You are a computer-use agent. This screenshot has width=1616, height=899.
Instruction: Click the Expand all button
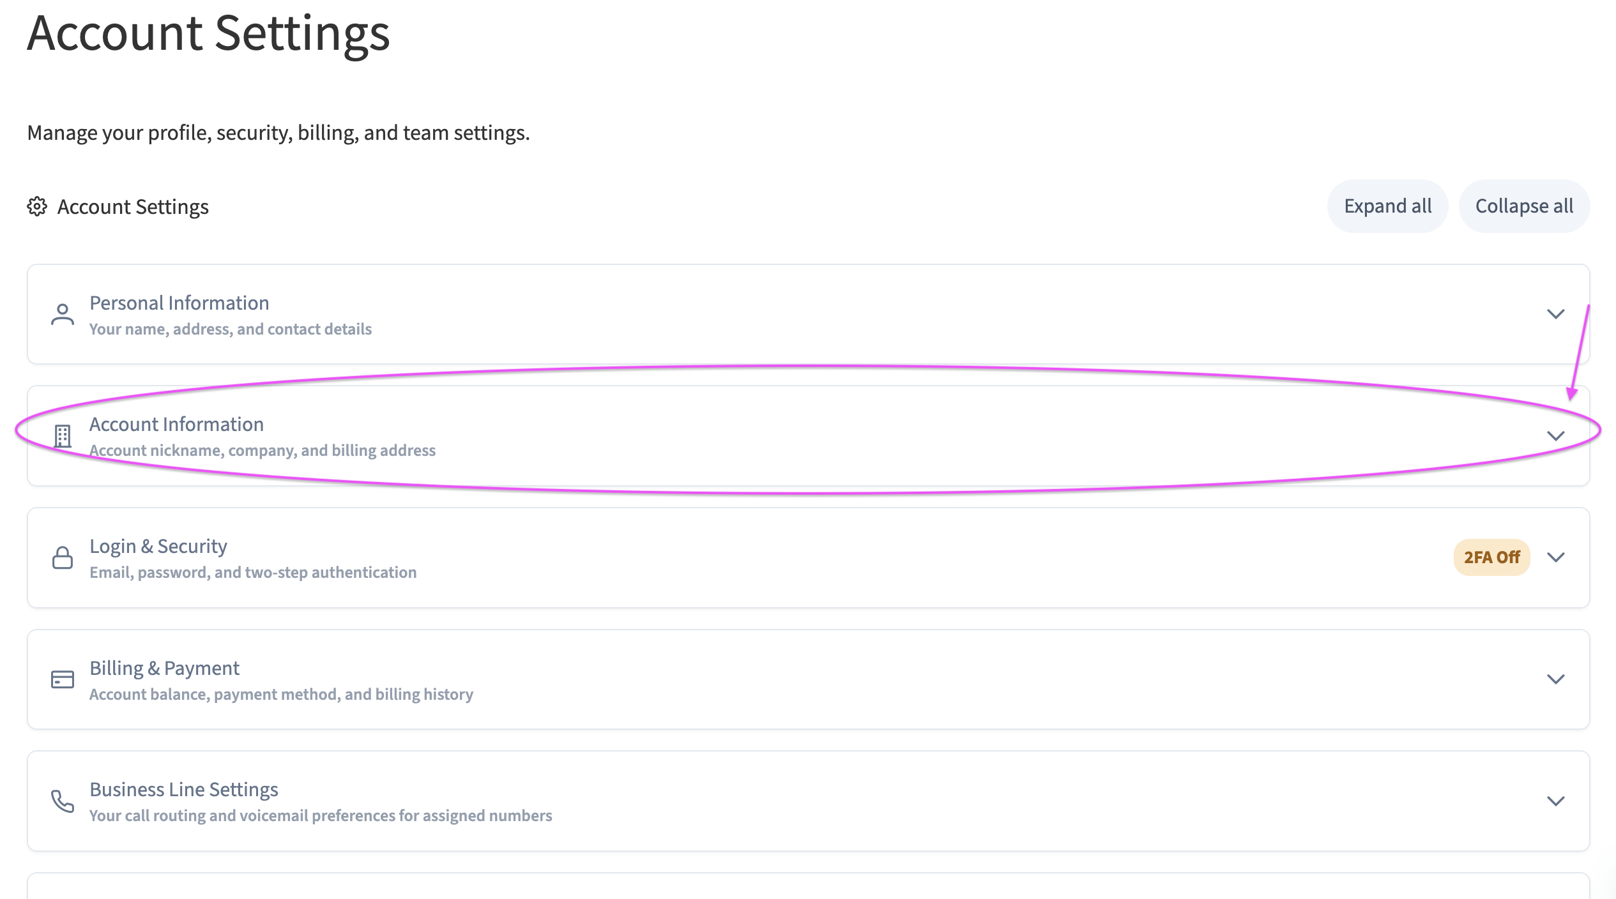pos(1387,206)
